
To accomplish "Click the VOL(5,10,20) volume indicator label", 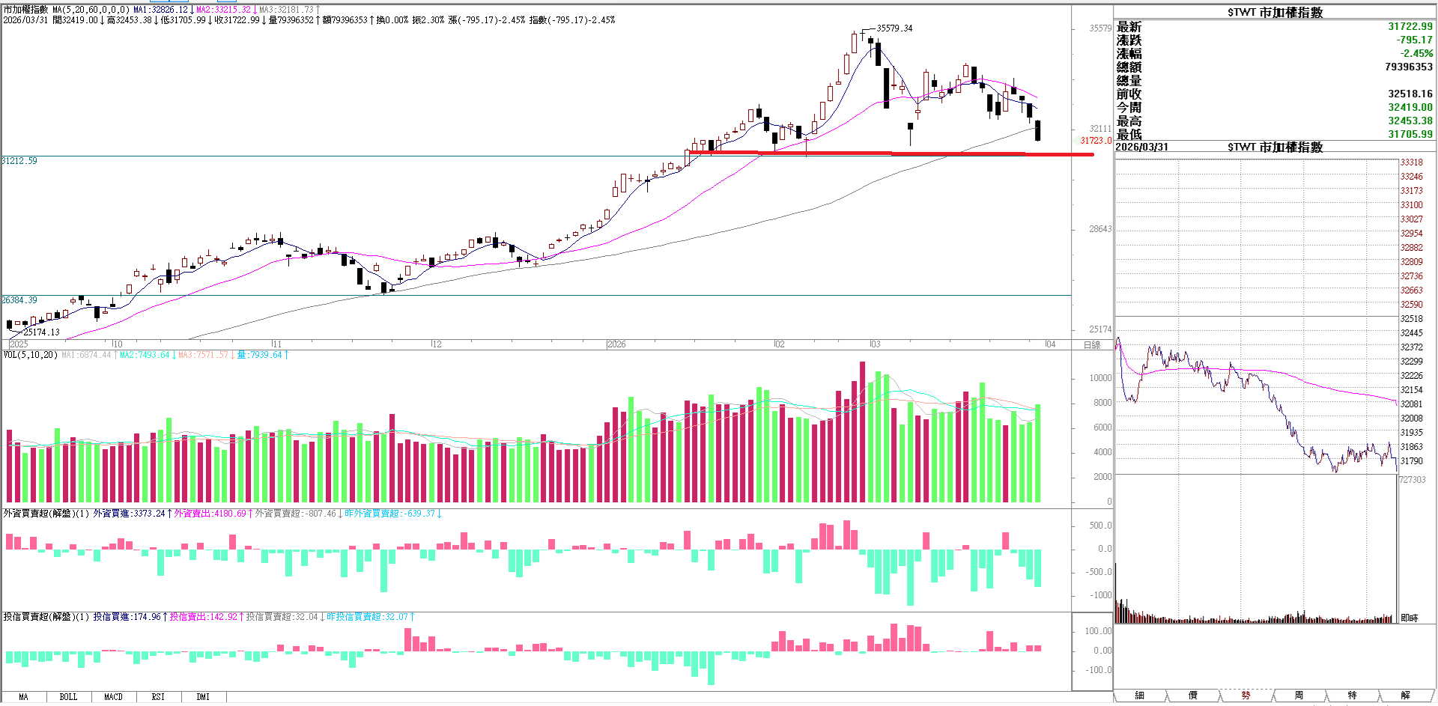I will (x=30, y=355).
